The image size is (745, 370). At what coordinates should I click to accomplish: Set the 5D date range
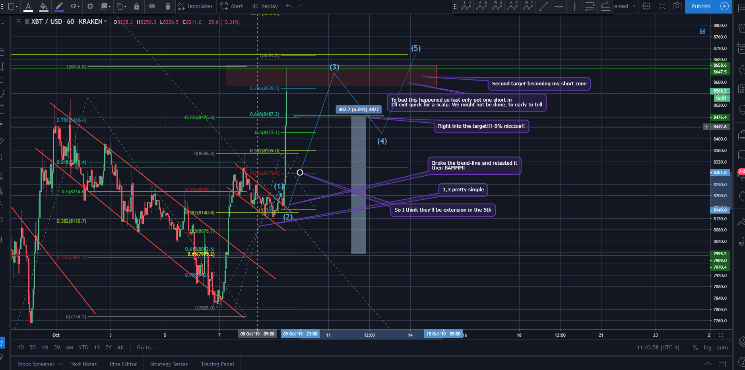33,347
